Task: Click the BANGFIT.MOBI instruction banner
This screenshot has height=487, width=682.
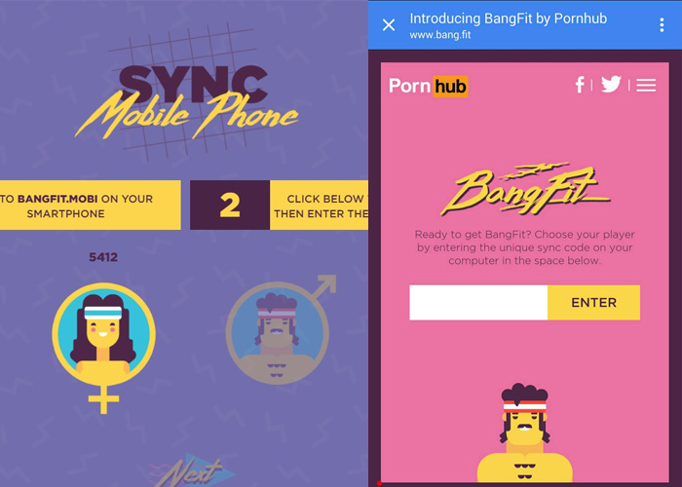Action: (x=90, y=205)
